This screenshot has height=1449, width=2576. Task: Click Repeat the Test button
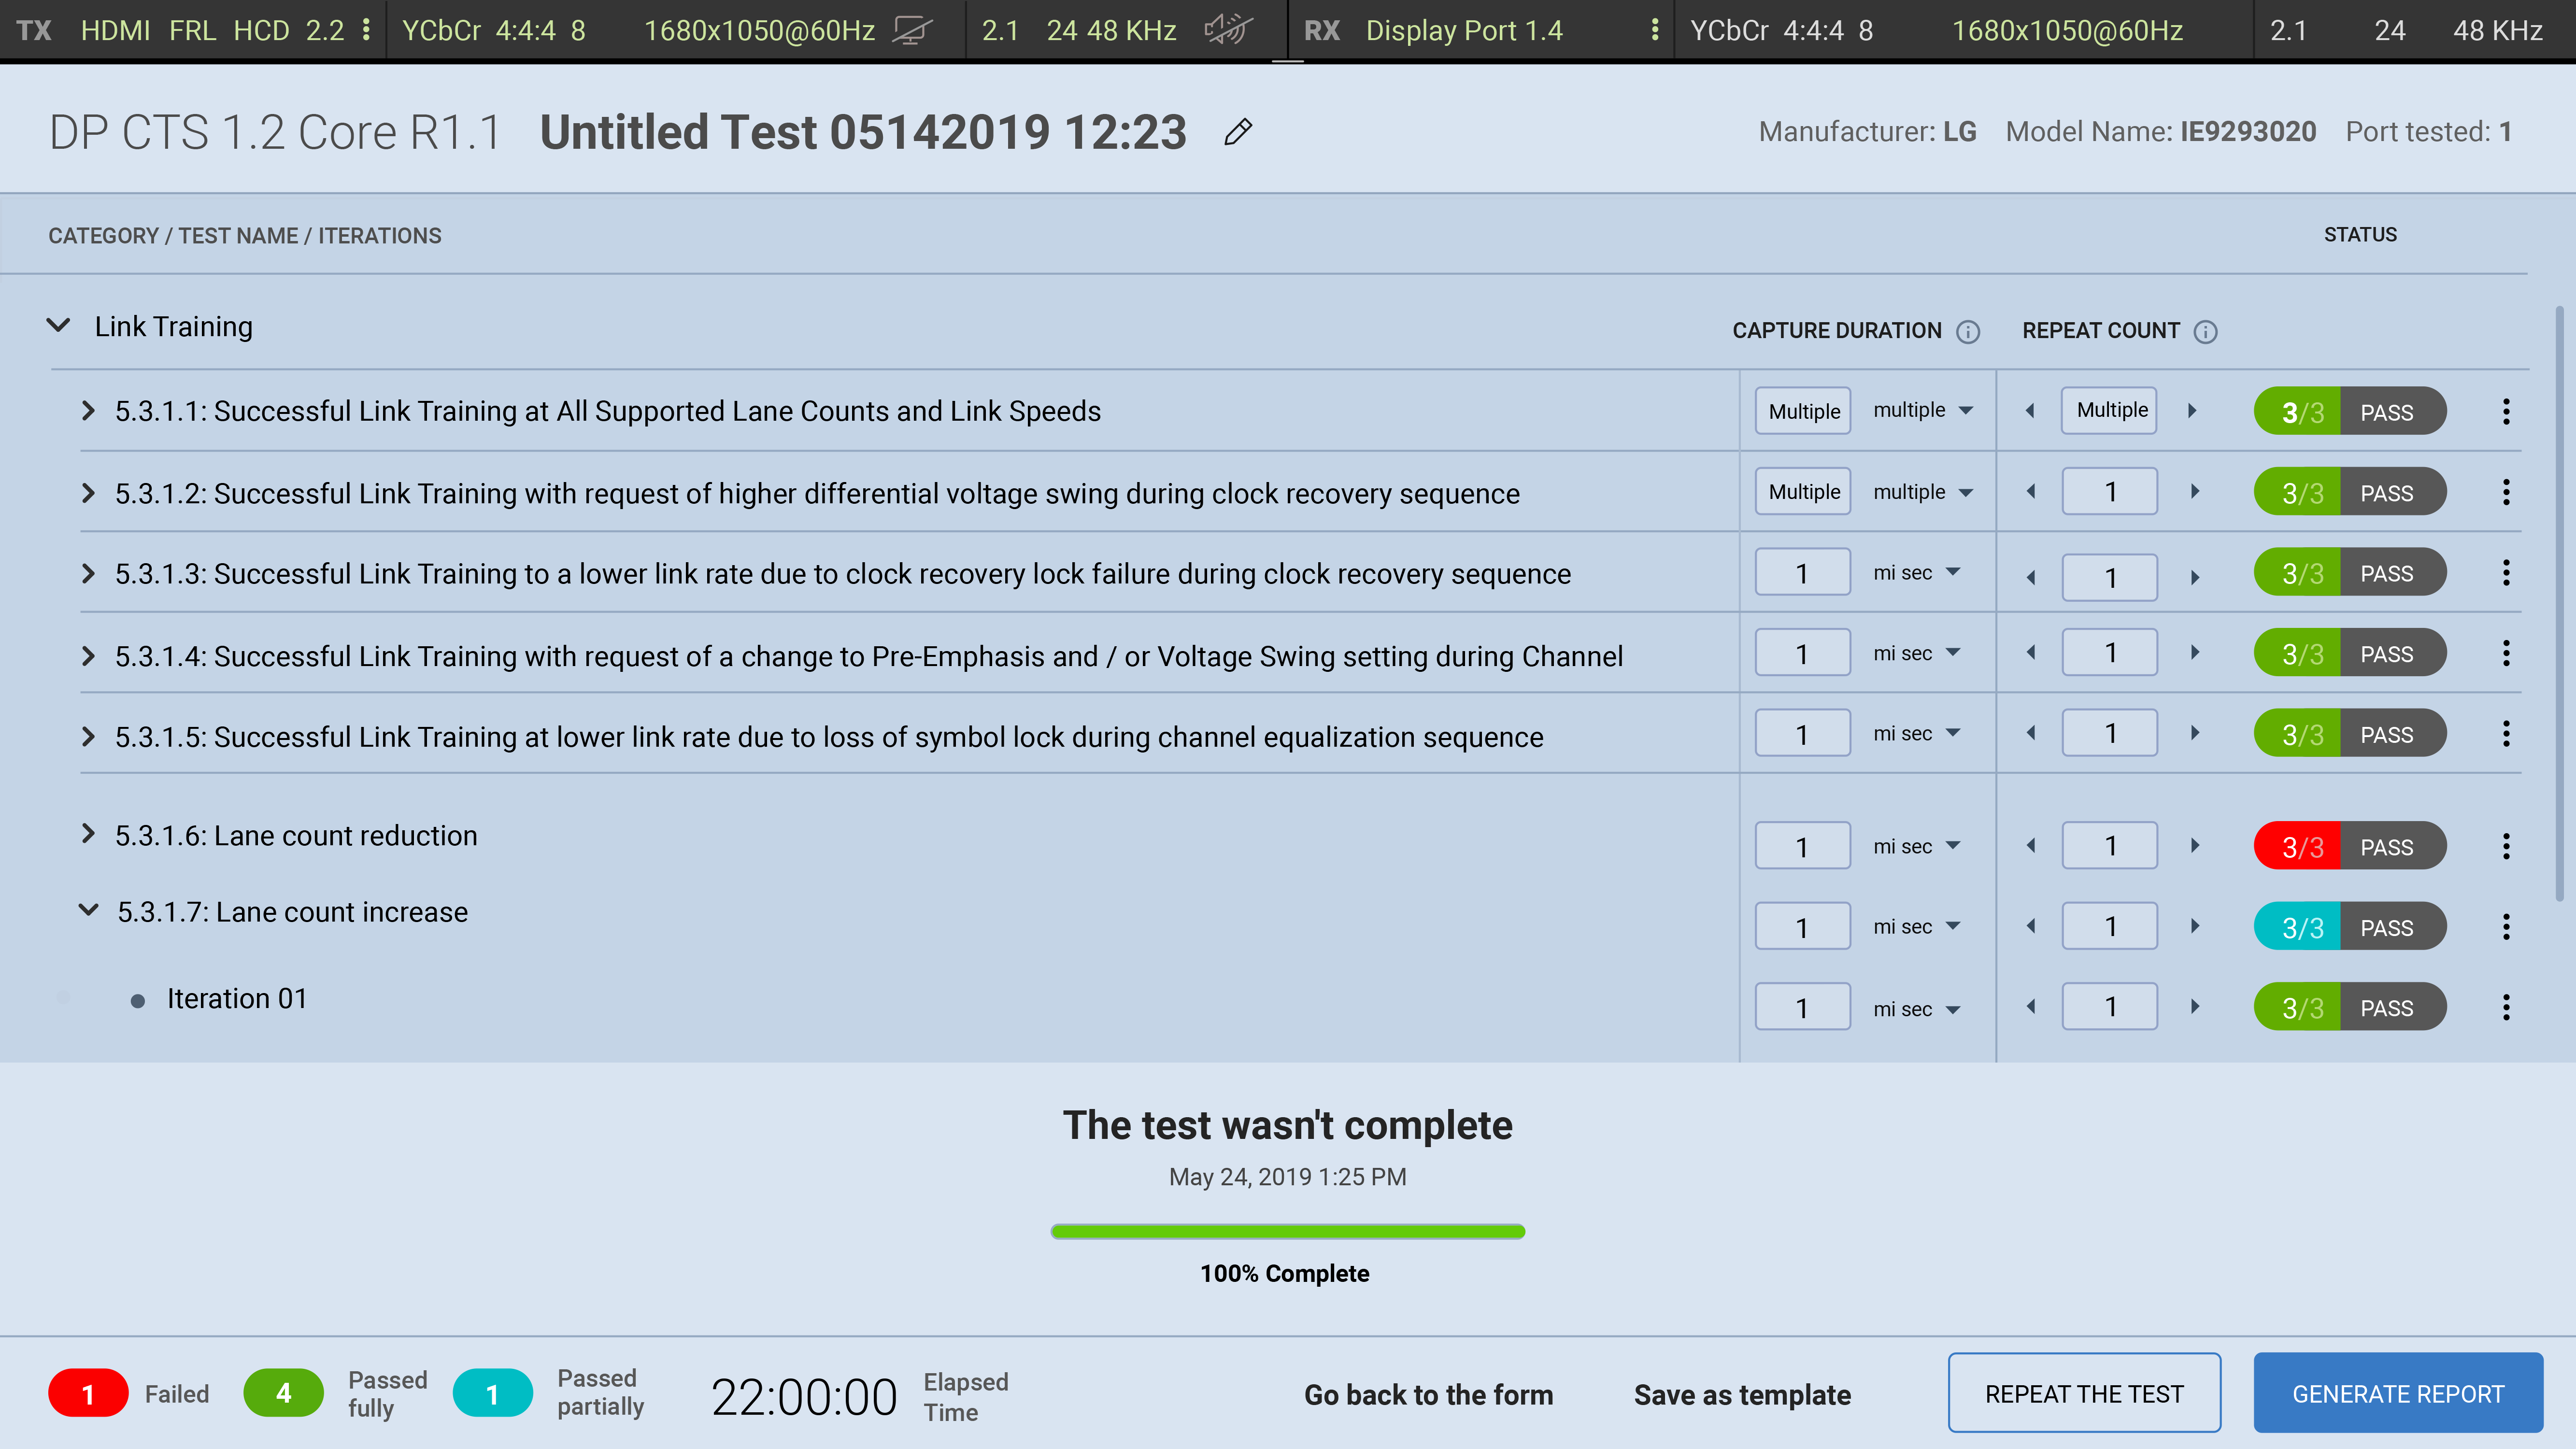(2084, 1393)
